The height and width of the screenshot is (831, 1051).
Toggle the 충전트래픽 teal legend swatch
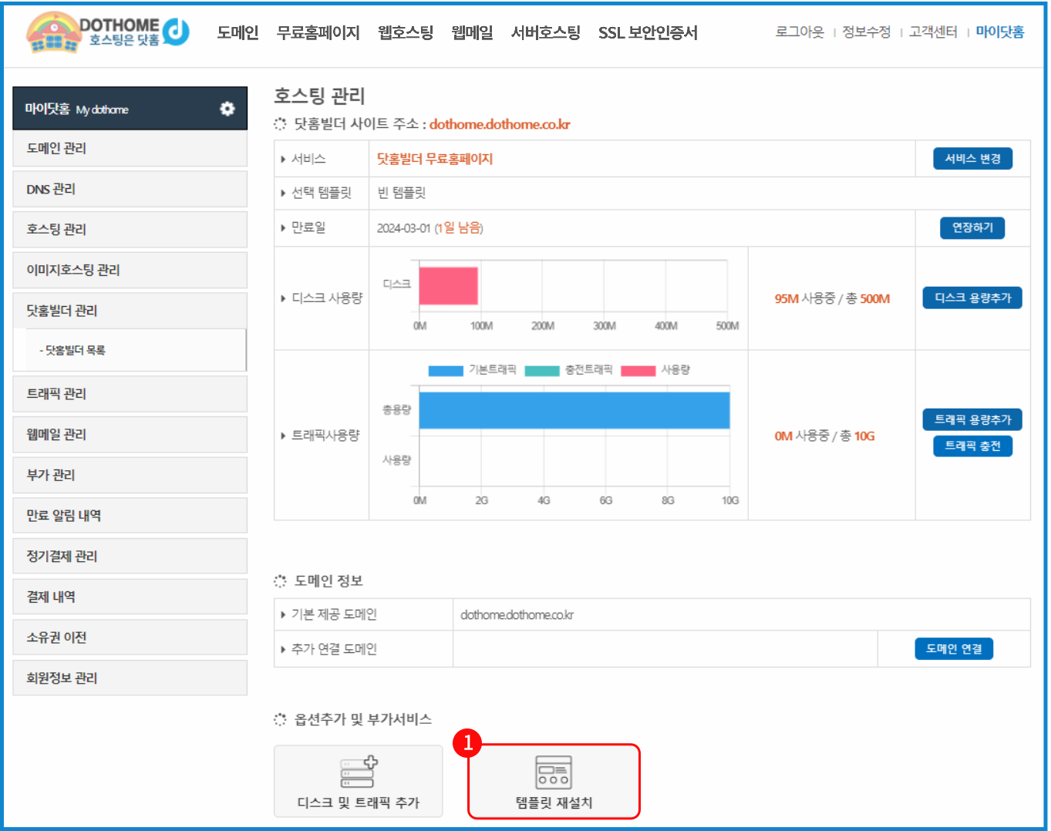point(541,371)
